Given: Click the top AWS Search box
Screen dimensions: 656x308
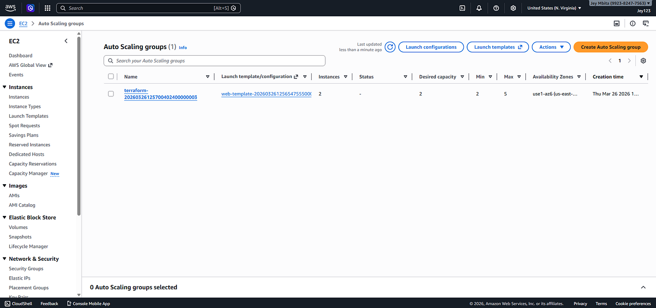Looking at the screenshot, I should pos(148,8).
